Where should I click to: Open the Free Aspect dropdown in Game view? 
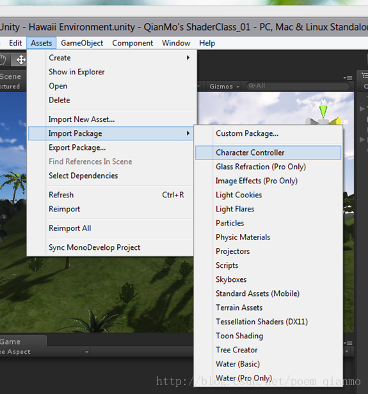point(45,352)
